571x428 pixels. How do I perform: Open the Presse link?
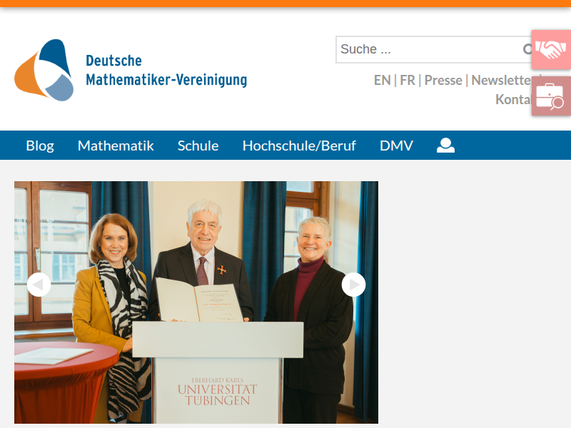(x=443, y=80)
